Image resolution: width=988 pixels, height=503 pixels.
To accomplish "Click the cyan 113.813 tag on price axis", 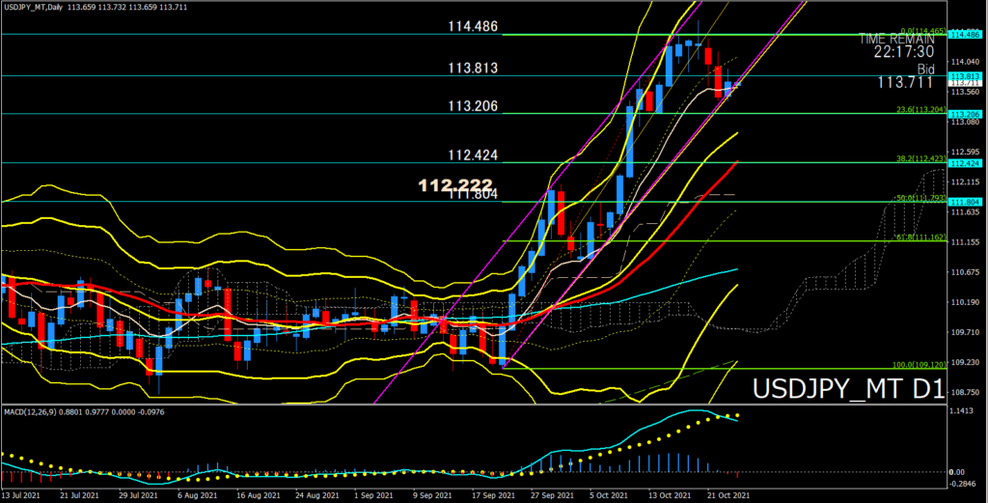I will tap(964, 76).
